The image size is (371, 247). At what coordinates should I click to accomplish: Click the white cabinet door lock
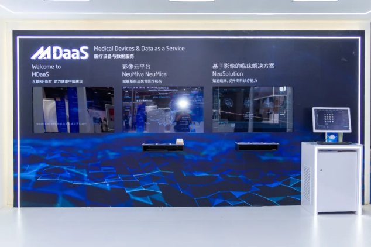coord(321,170)
